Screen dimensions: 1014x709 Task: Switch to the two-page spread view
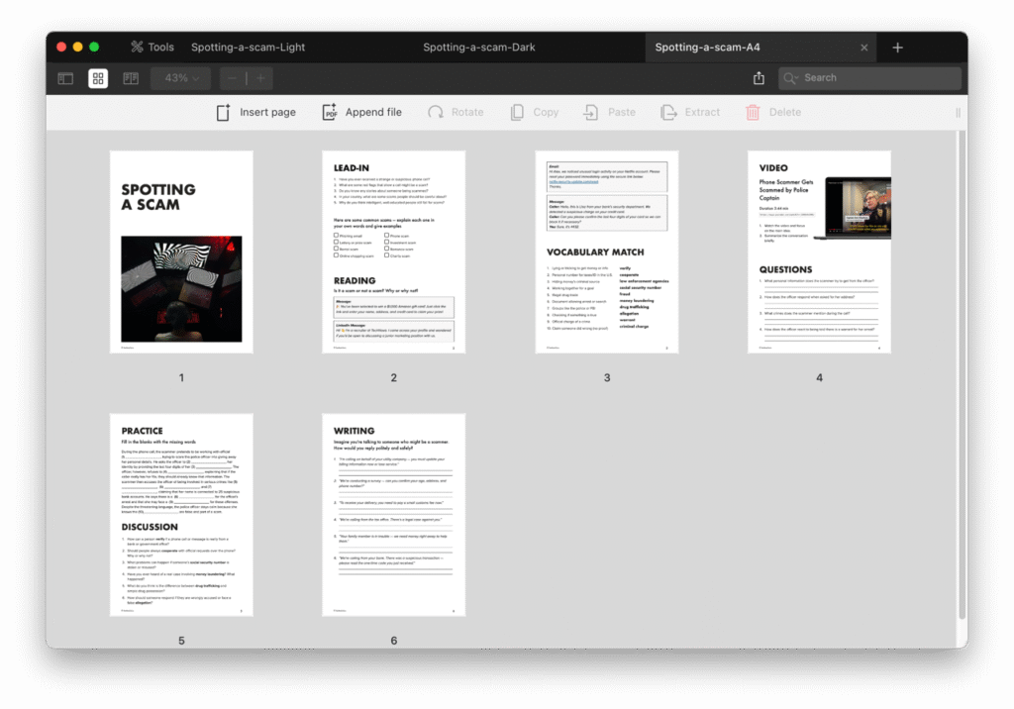[x=130, y=78]
